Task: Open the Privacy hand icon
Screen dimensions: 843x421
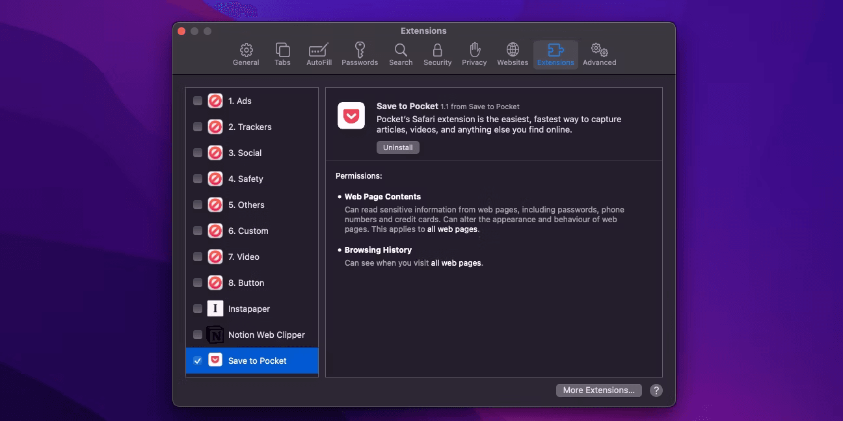Action: [x=474, y=50]
